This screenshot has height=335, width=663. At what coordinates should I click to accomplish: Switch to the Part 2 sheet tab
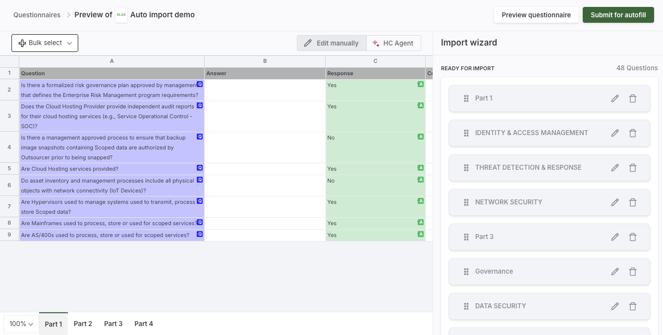click(83, 324)
